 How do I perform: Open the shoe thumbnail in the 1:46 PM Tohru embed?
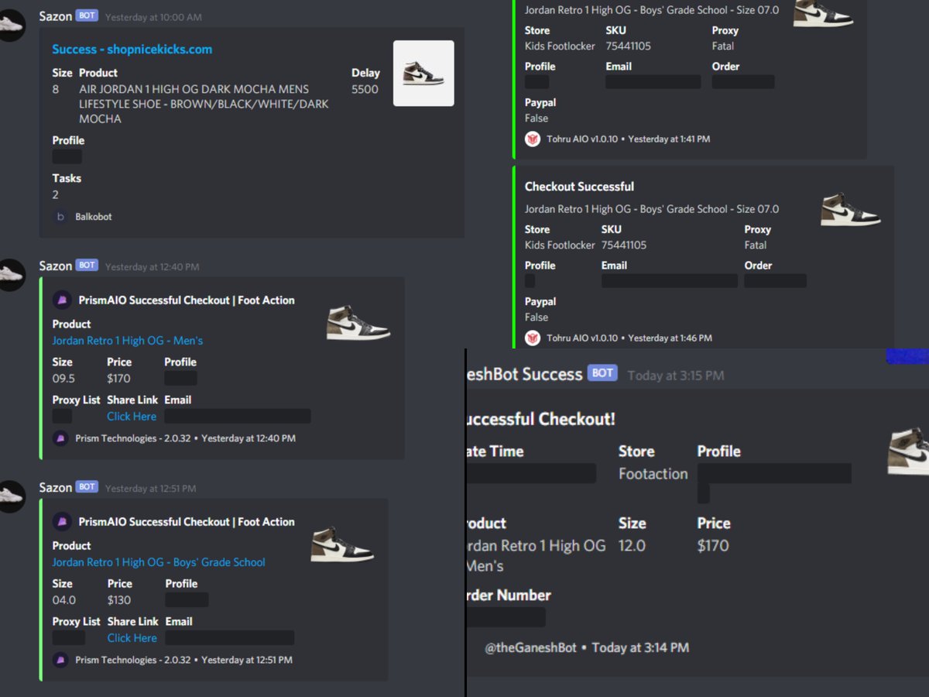850,209
